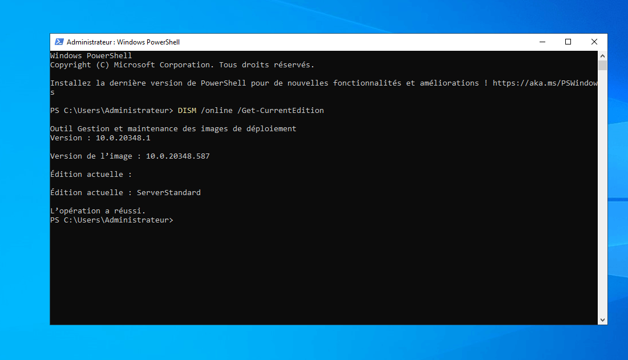Close the Administrateur PowerShell window
Viewport: 628px width, 360px height.
tap(594, 42)
